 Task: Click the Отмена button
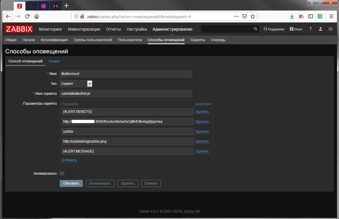(151, 183)
